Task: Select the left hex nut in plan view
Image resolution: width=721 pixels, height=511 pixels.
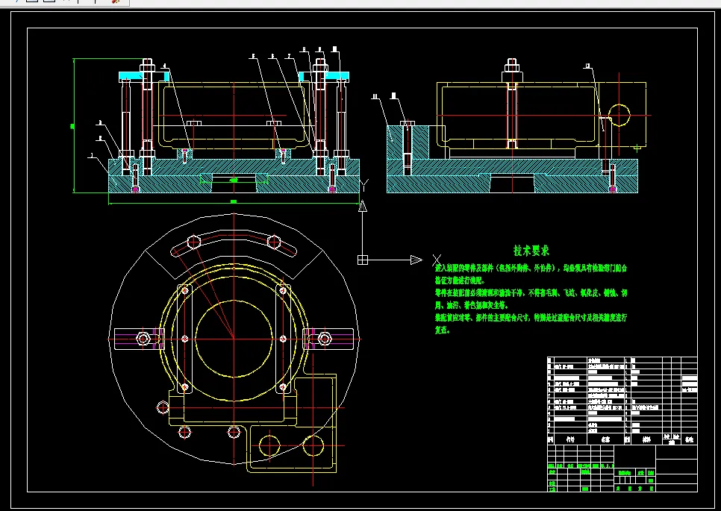Action: [143, 339]
